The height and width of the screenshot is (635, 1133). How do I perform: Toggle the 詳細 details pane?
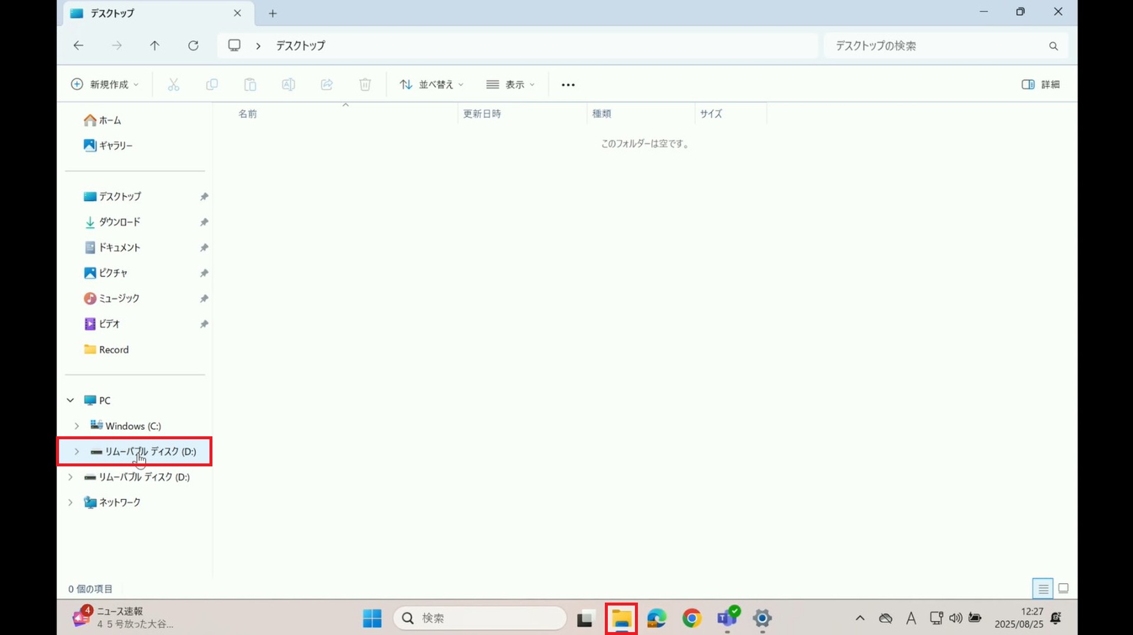click(1040, 85)
